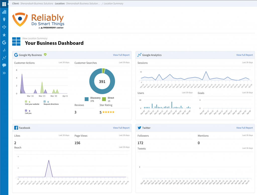The height and width of the screenshot is (195, 257).
Task: Click Client Shenandoah Business Solutions breadcrumb
Action: pyautogui.click(x=33, y=4)
